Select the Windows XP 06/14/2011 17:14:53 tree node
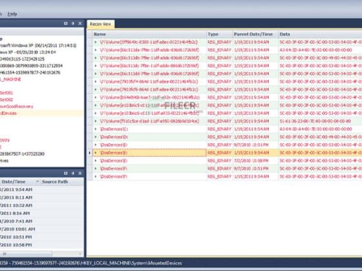The image size is (362, 271). coord(38,46)
